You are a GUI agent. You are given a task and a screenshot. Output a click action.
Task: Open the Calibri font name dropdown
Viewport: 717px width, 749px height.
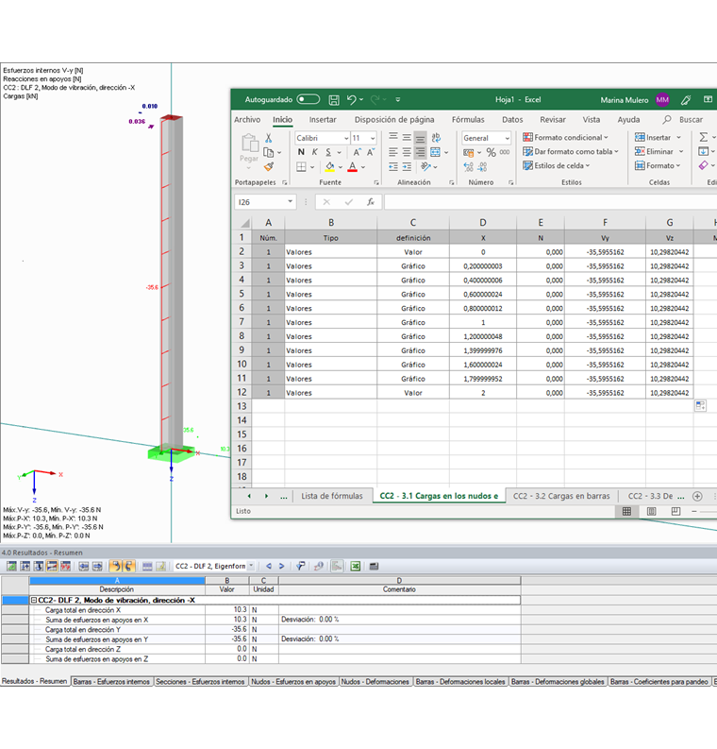coord(346,138)
